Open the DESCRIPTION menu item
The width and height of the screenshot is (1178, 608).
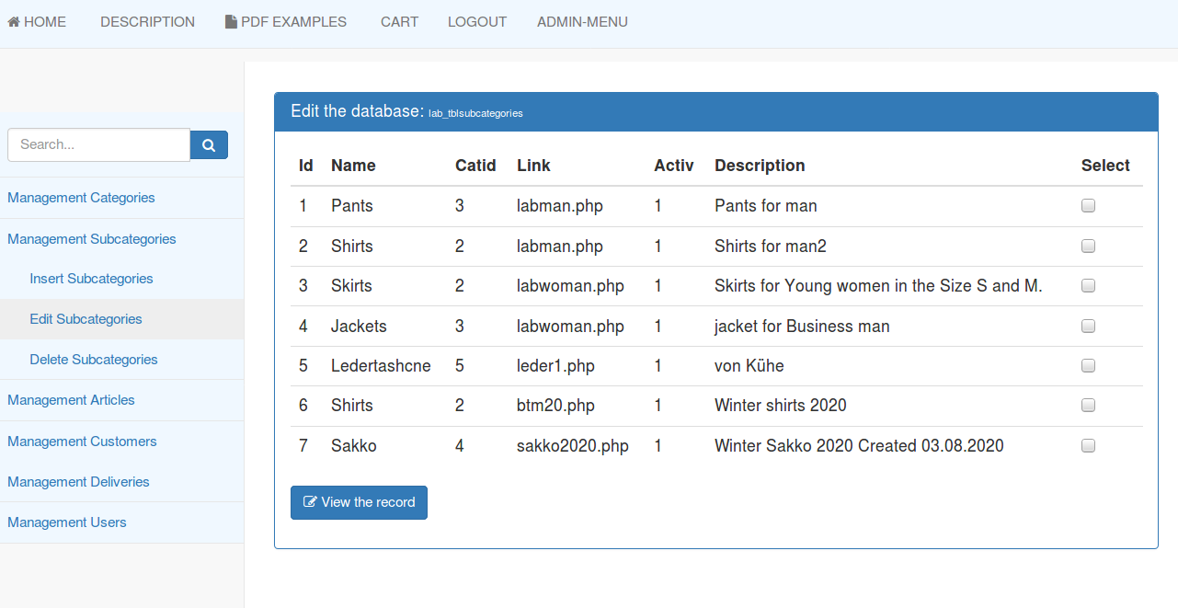(x=147, y=22)
